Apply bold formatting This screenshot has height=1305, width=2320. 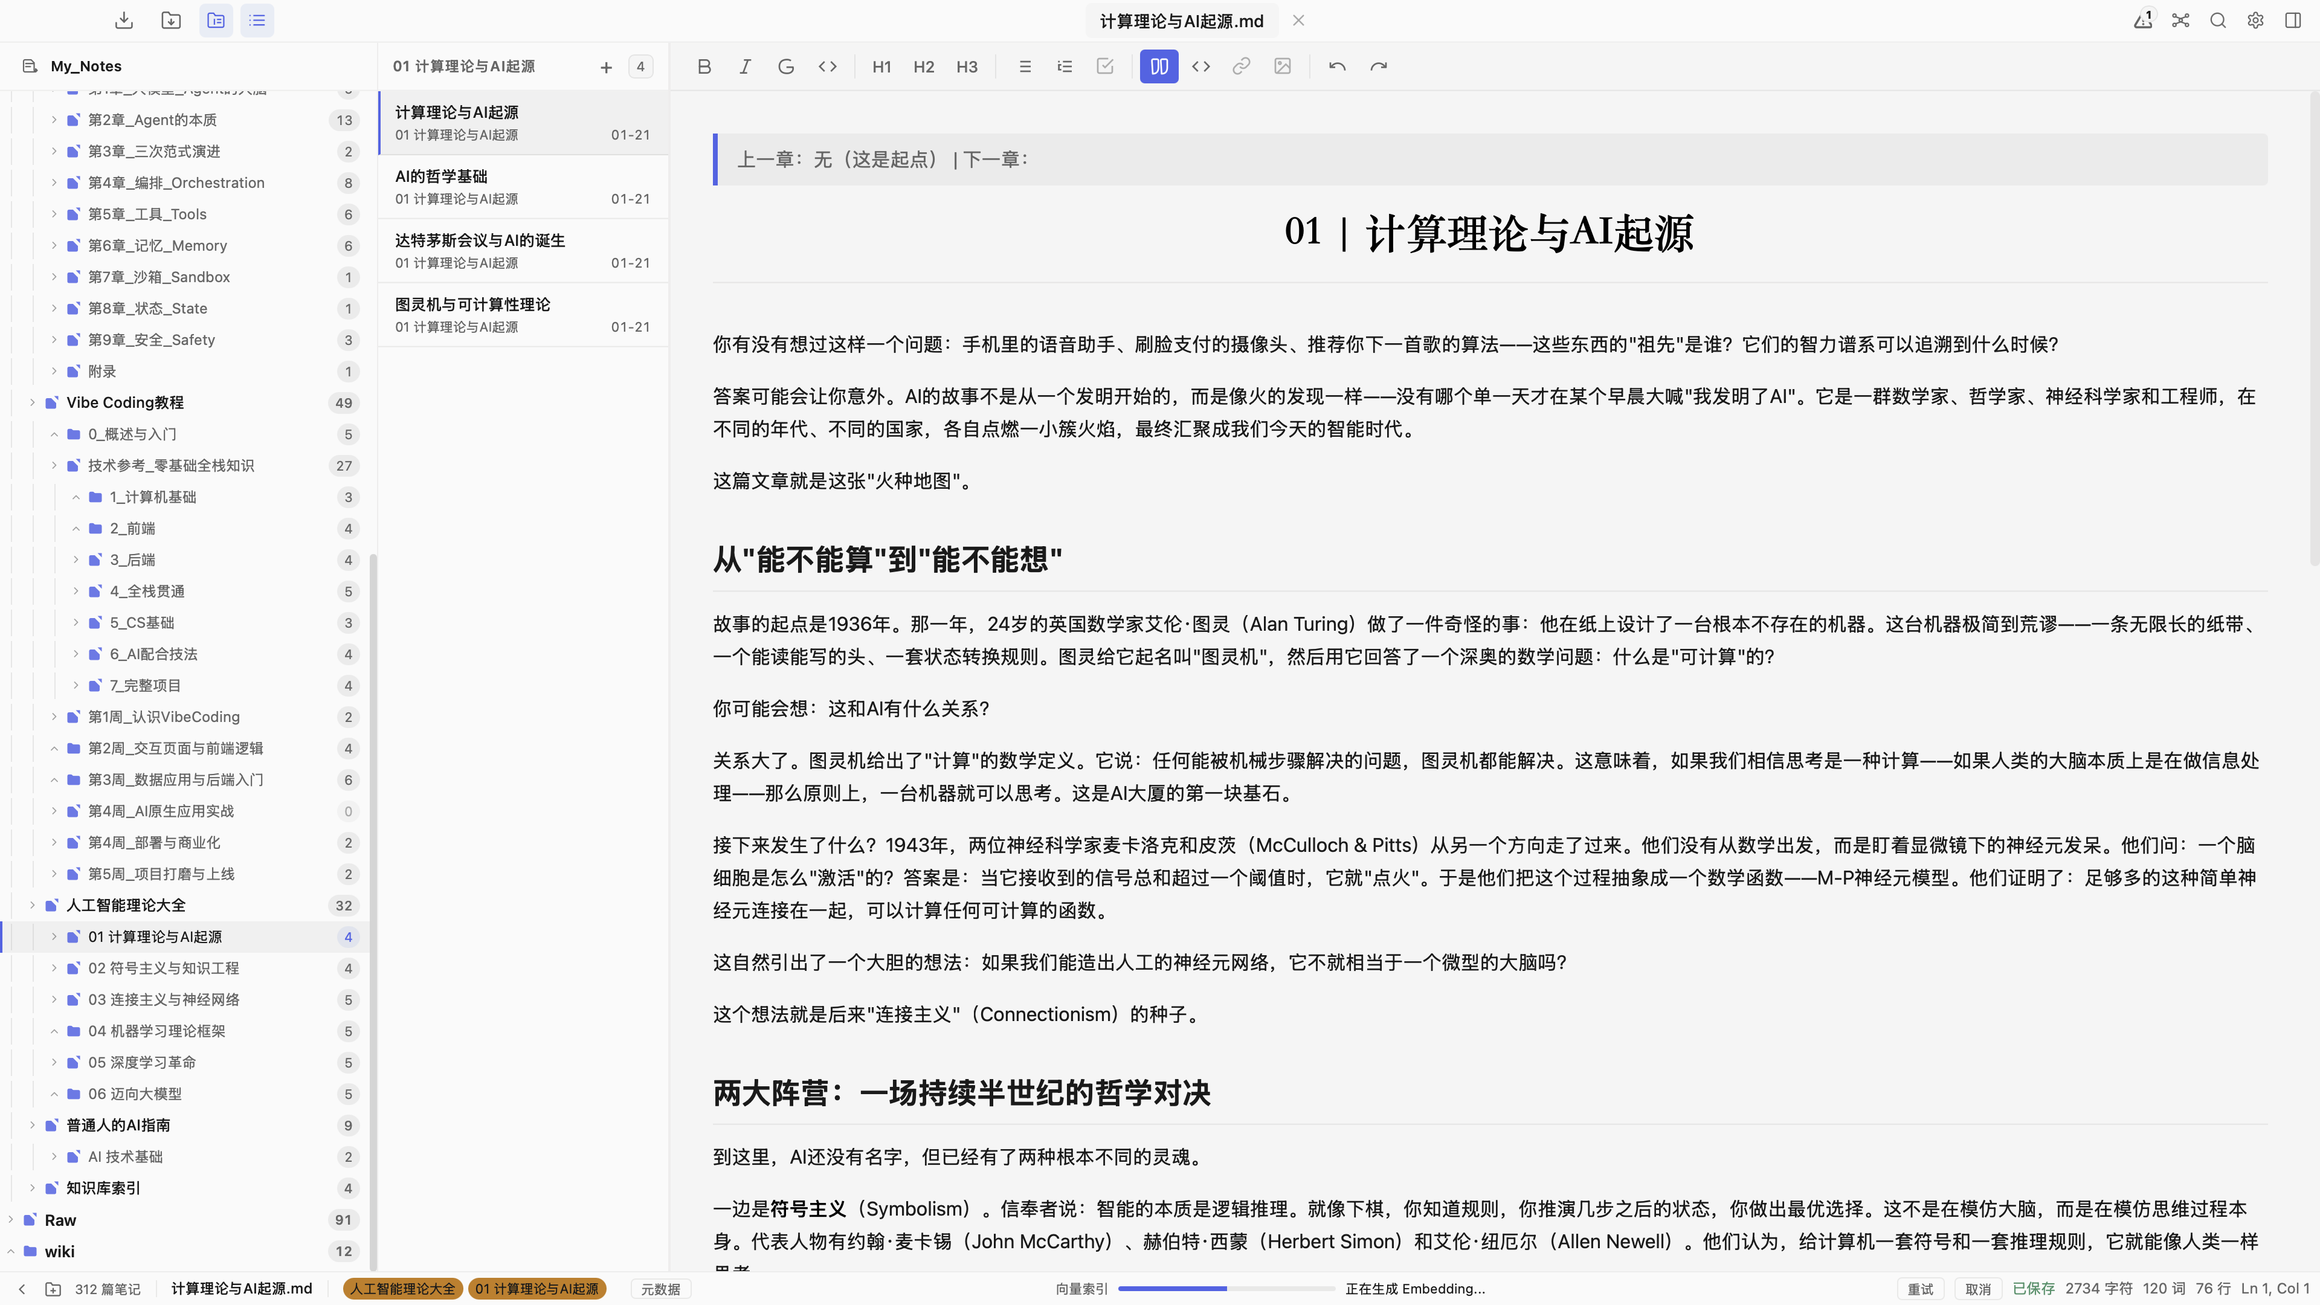point(704,66)
